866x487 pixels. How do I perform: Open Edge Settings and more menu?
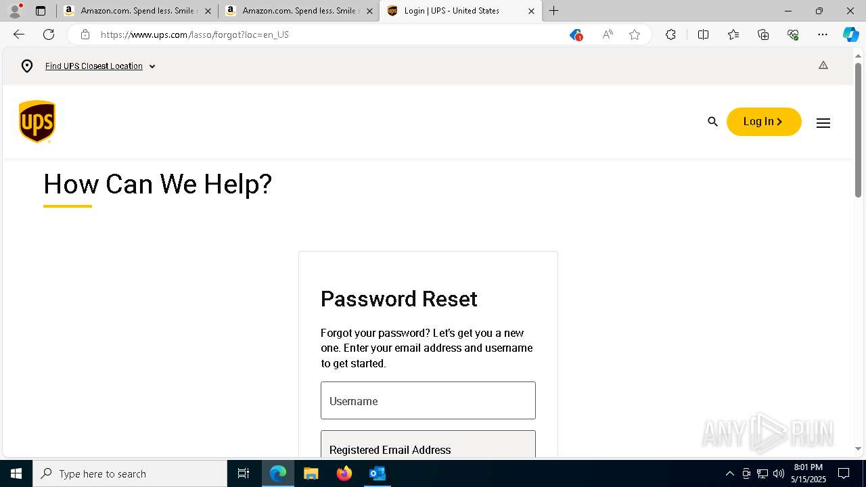pyautogui.click(x=823, y=34)
